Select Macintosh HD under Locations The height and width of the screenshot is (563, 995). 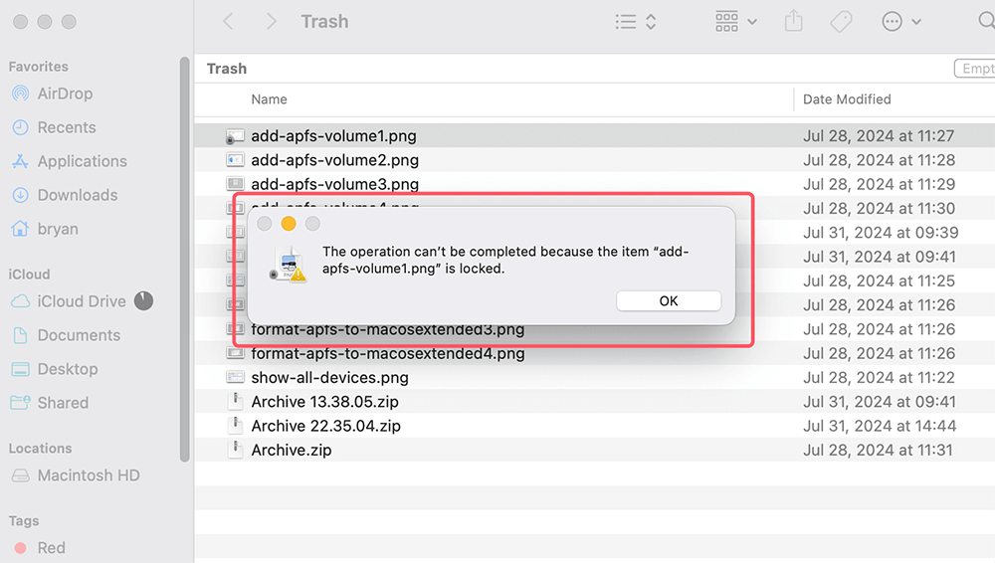point(88,475)
